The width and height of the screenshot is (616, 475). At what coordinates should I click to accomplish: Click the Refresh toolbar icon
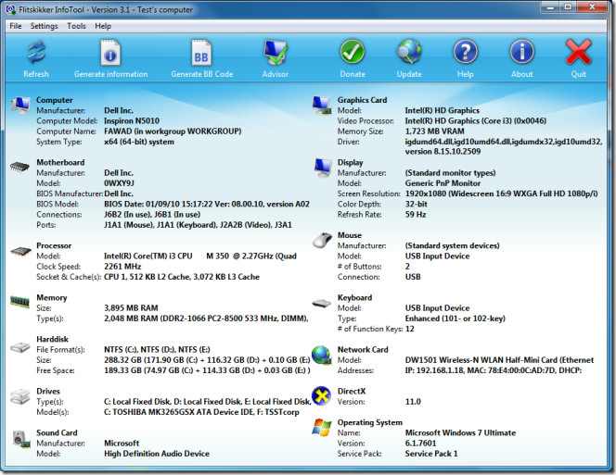point(36,53)
